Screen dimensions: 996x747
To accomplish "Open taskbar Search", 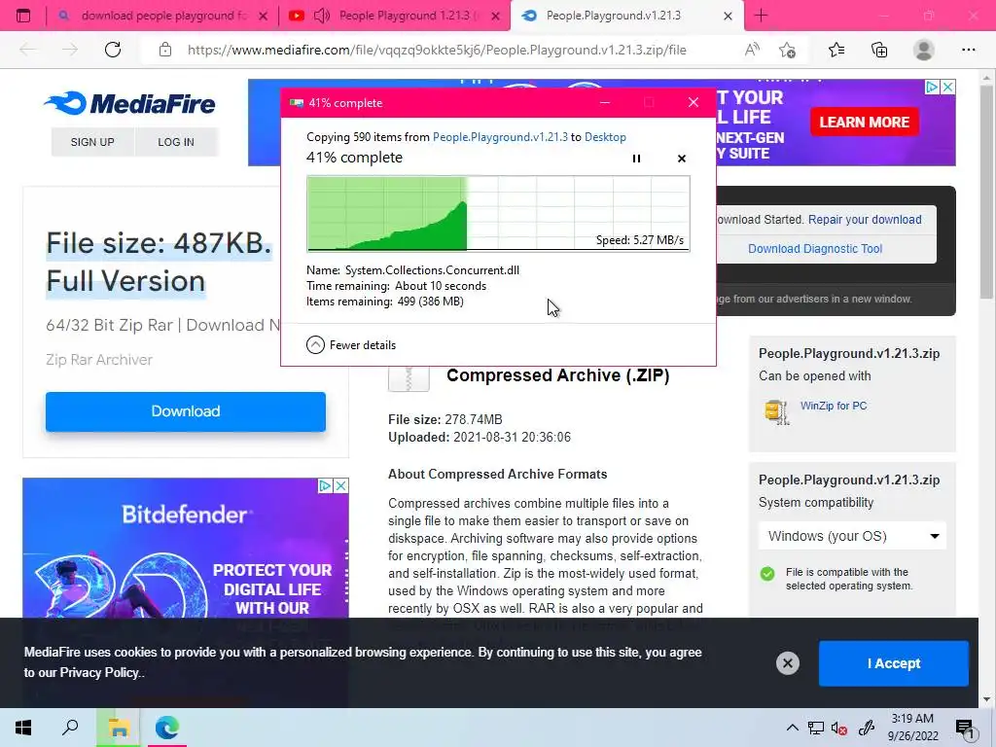I will pyautogui.click(x=70, y=728).
